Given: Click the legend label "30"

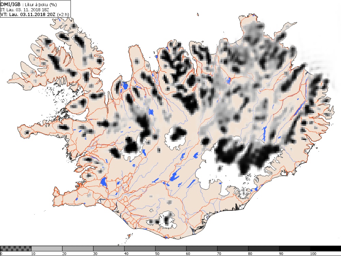Looking at the screenshot, I should click(x=95, y=254).
